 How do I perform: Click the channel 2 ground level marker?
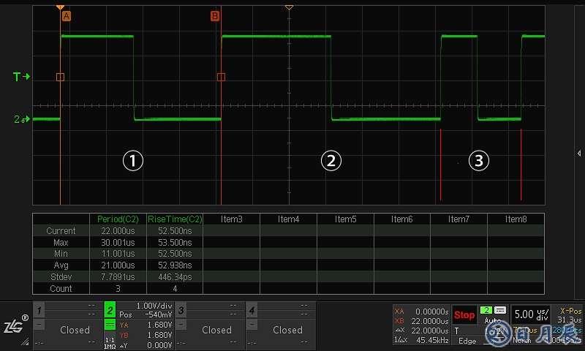tap(20, 119)
